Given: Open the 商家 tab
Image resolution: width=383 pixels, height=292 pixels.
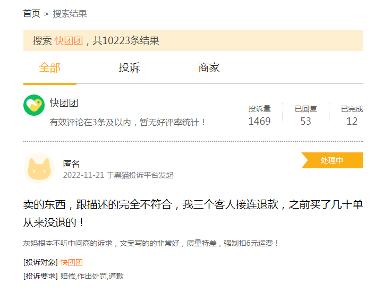Looking at the screenshot, I should [209, 68].
